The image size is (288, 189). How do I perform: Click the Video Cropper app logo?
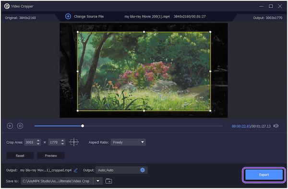(7, 6)
